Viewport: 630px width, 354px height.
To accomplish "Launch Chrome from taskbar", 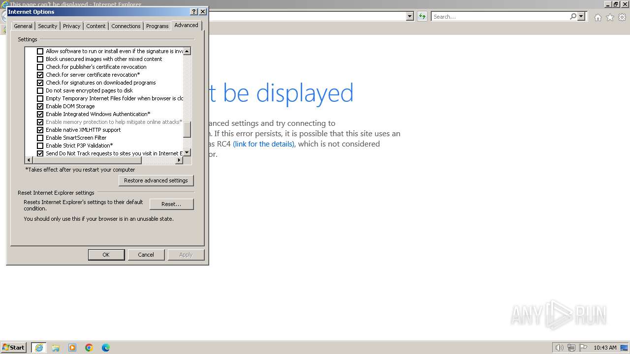I will pos(89,348).
